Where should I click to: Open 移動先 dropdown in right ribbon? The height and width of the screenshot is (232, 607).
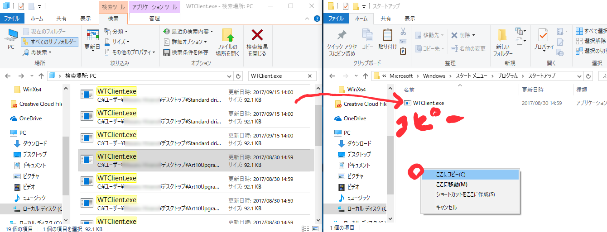(429, 35)
